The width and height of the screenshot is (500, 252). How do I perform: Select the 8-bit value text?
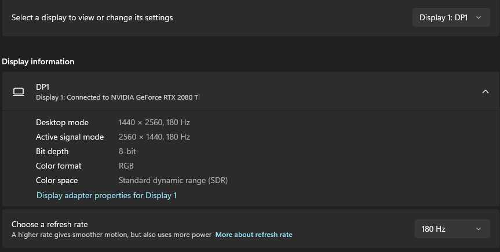coord(127,151)
